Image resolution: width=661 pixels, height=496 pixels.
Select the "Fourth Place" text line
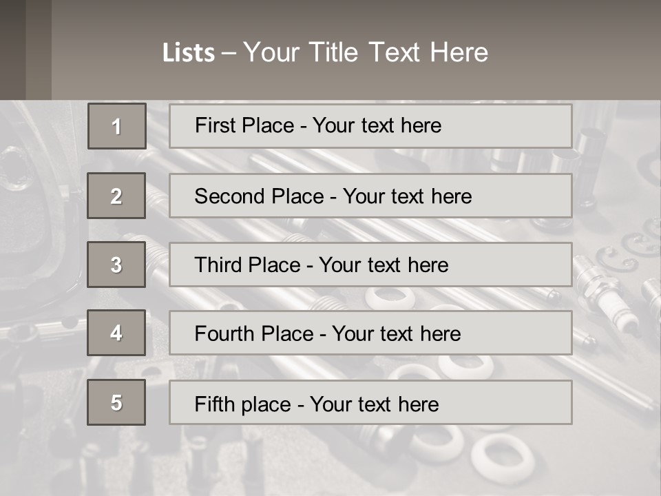[x=327, y=334]
